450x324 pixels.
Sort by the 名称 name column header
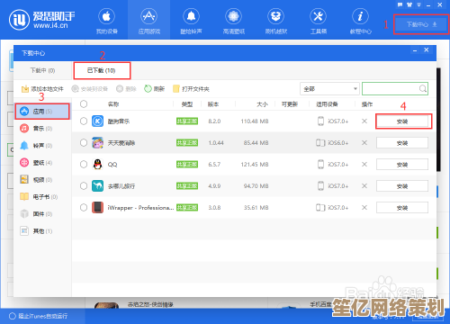pos(113,104)
